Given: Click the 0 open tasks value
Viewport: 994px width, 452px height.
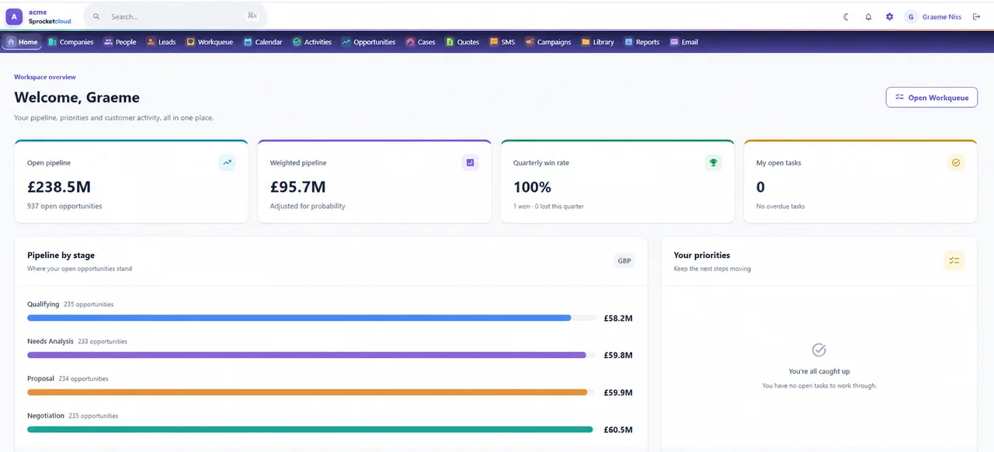Looking at the screenshot, I should 760,187.
